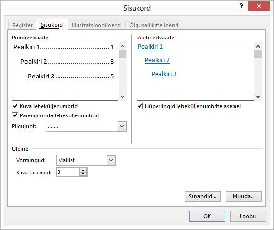Select the Õigusallikate loend tab
The width and height of the screenshot is (274, 230).
[x=154, y=25]
